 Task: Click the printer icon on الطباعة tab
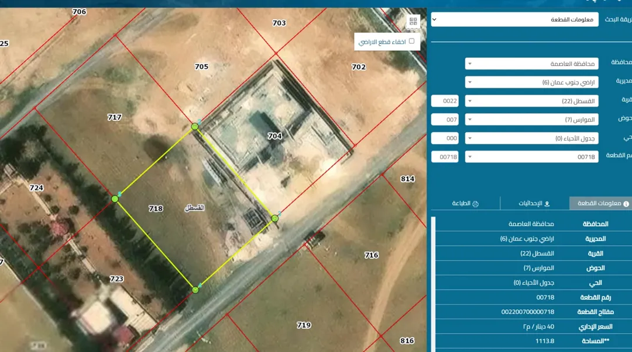click(475, 204)
